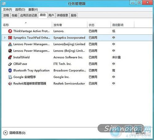154x140 pixels.
Task: Close the Task Manager window
Action: [148, 3]
